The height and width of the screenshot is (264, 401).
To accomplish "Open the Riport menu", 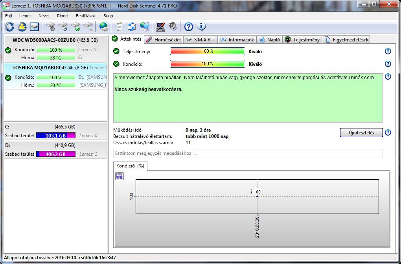I will (x=63, y=16).
